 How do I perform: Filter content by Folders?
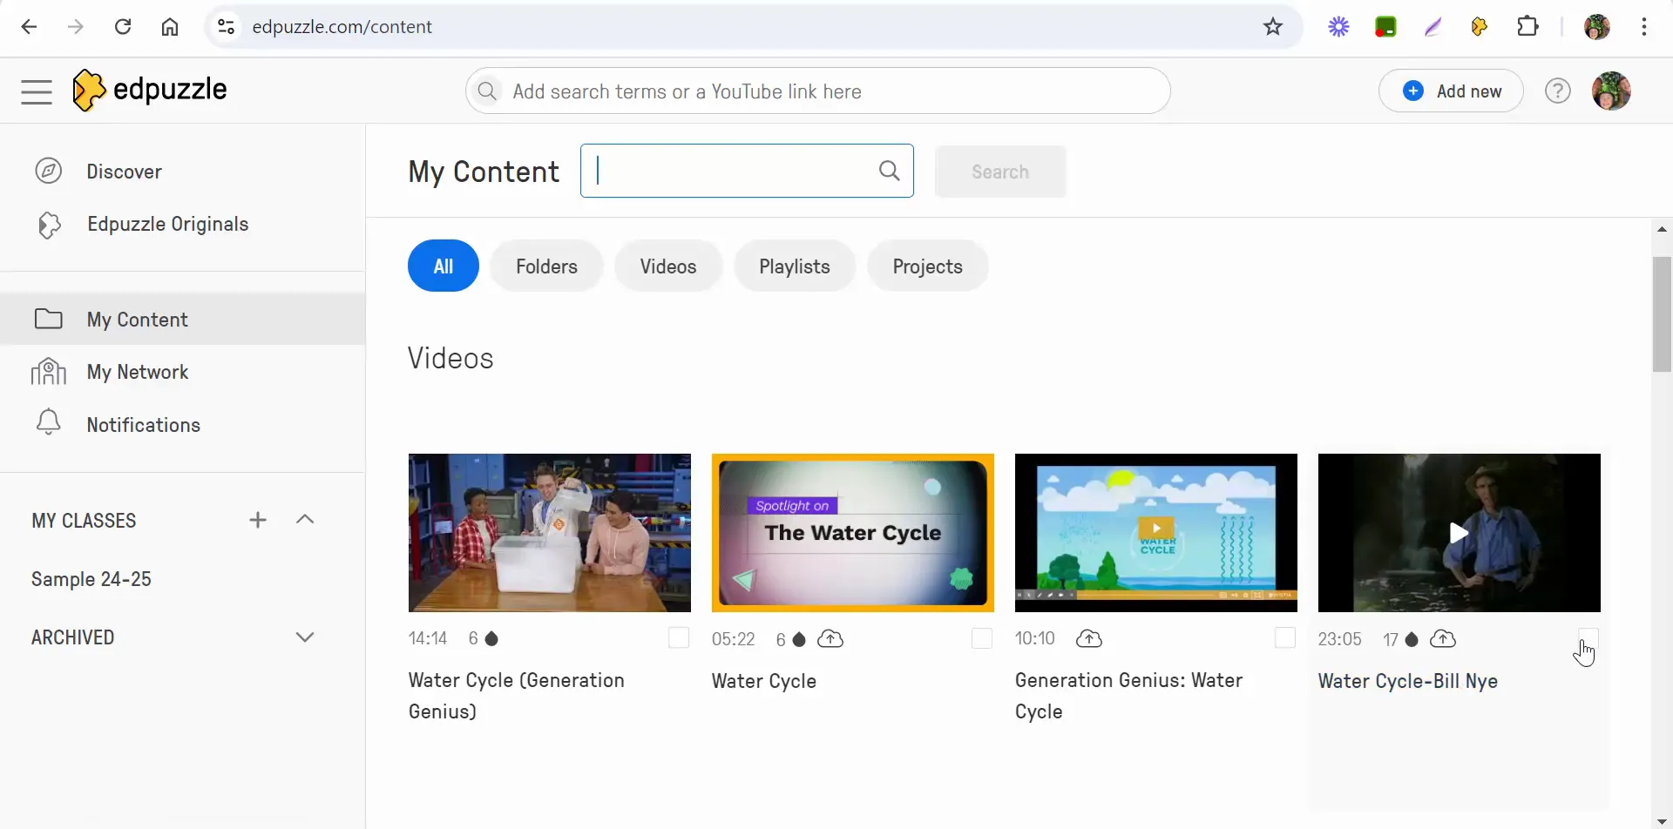pos(546,266)
